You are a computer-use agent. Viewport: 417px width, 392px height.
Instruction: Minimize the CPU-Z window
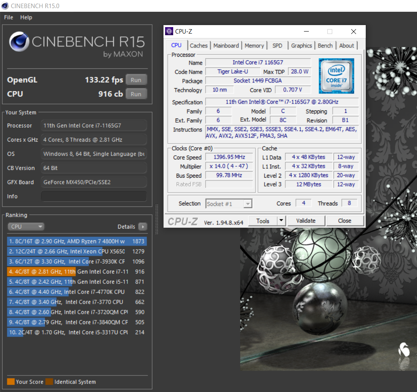pyautogui.click(x=306, y=32)
